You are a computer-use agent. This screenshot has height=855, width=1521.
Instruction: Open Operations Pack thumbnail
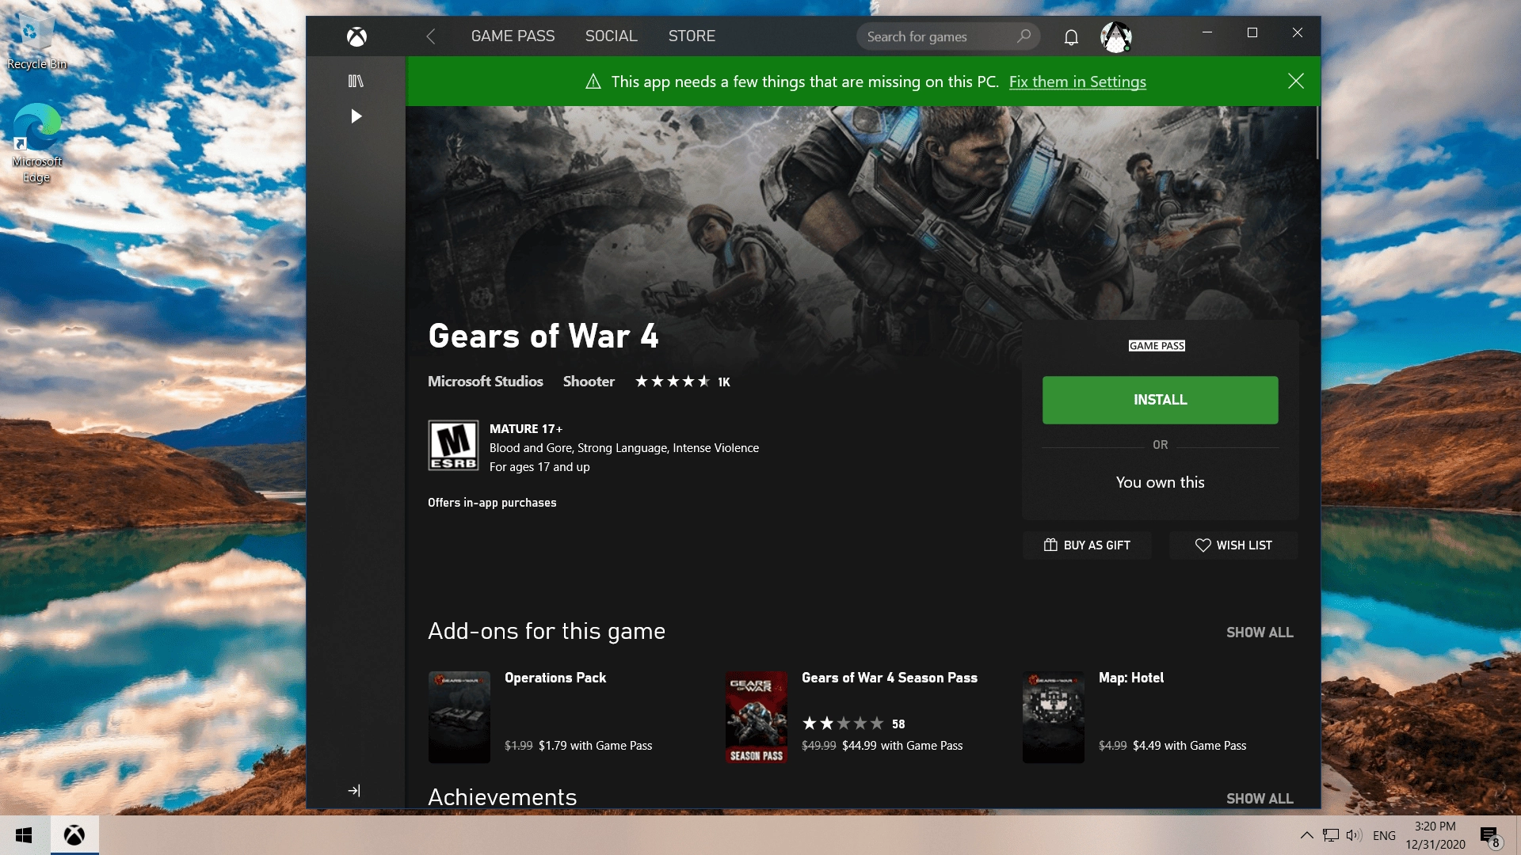tap(459, 716)
